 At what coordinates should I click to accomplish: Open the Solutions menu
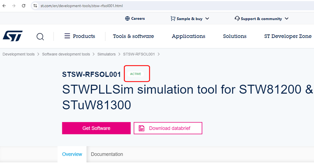pyautogui.click(x=235, y=36)
